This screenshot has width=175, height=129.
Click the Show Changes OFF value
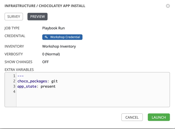pos(46,62)
